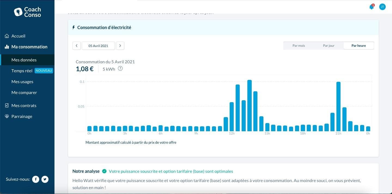Click the green check icon in Notre analyse

(104, 171)
